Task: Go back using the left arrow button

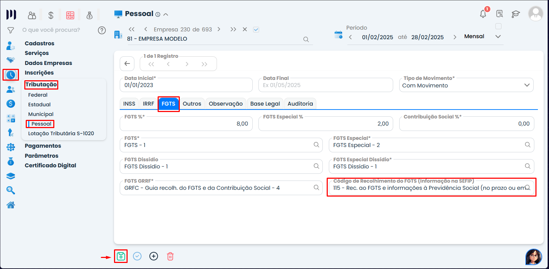Action: point(127,64)
